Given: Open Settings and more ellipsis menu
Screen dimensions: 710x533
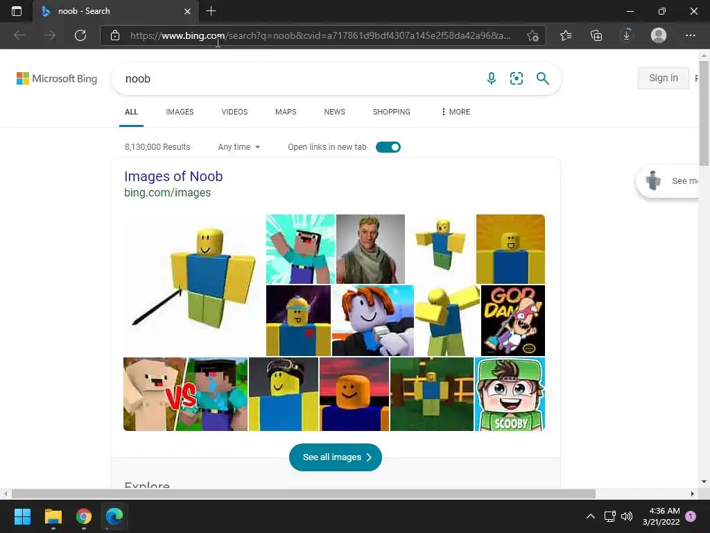Looking at the screenshot, I should click(x=690, y=35).
